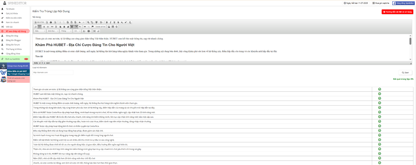Click the Show Blocks icon
The image size is (416, 165).
(98, 31)
